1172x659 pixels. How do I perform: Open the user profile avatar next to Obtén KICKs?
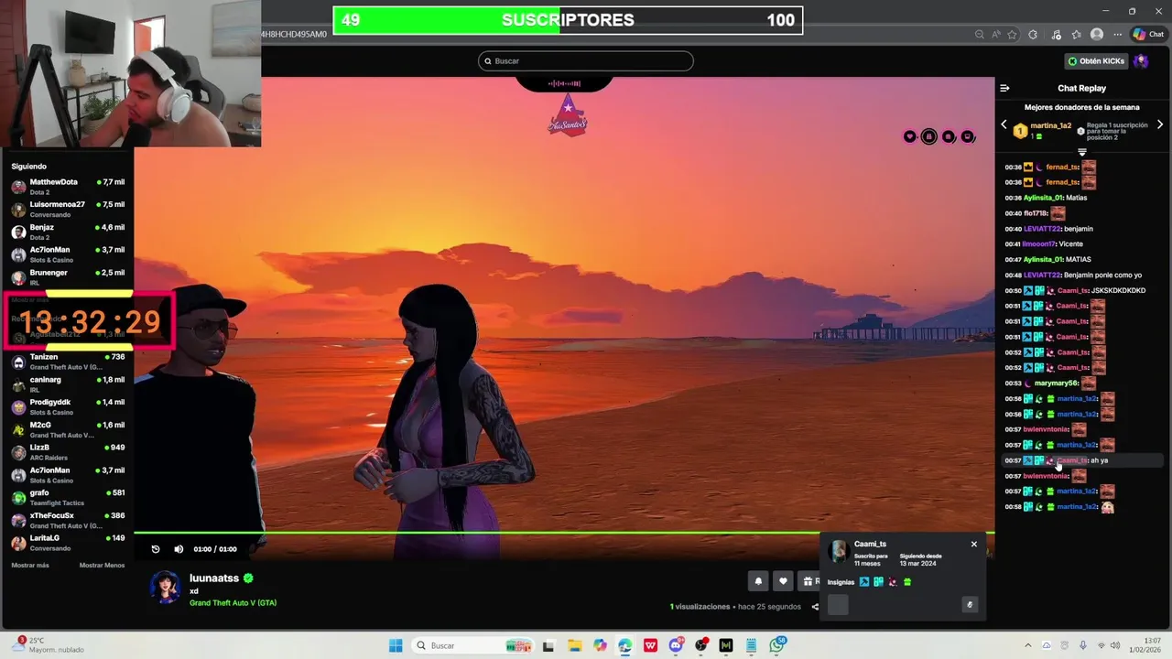(1141, 61)
